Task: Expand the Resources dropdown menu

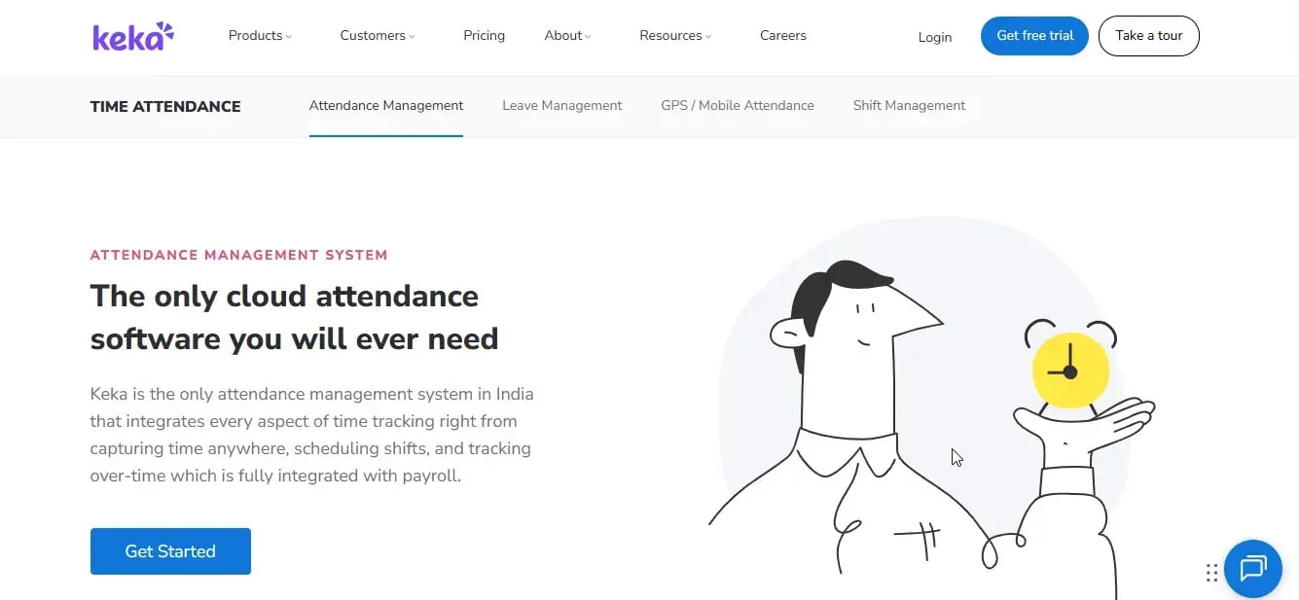Action: (x=675, y=36)
